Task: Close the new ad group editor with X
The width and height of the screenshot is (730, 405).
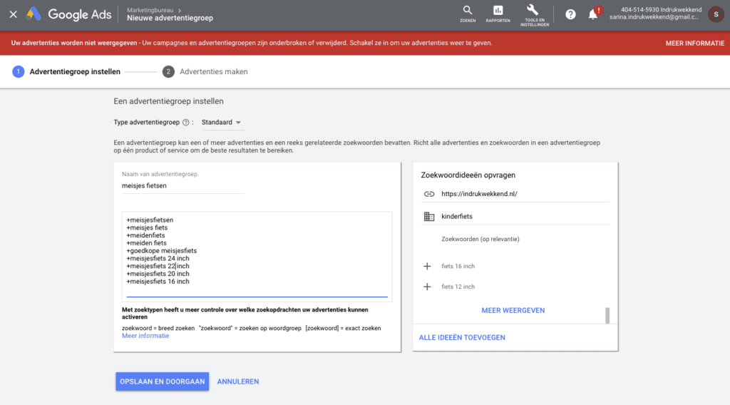Action: 13,14
